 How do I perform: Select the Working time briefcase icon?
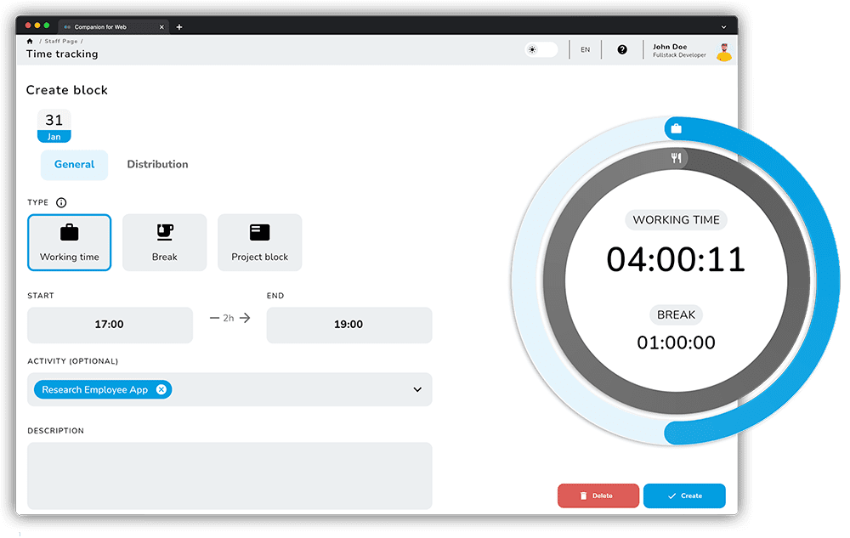(x=69, y=233)
